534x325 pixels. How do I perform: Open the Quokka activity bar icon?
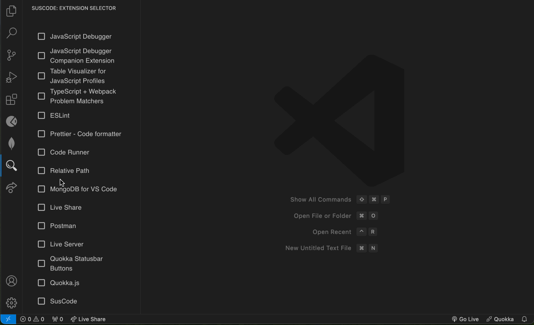11,121
